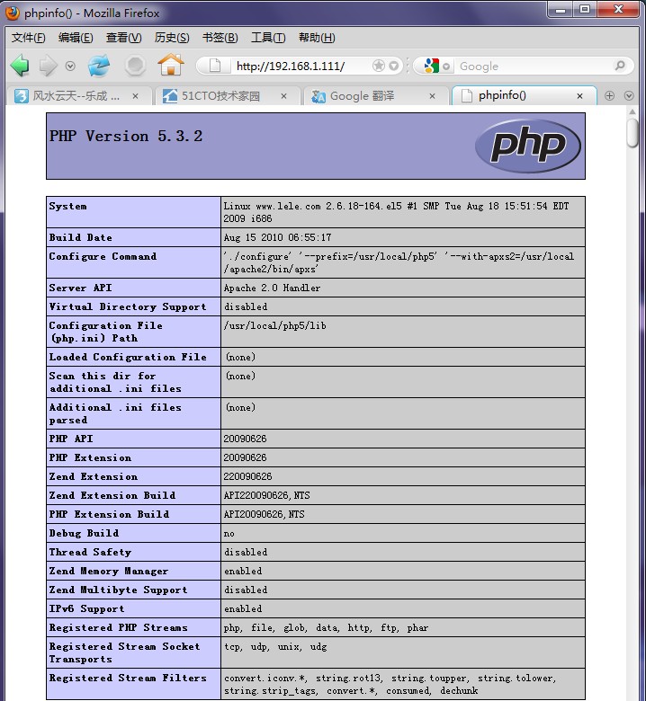Click the 风水云天 tab favicon
Image resolution: width=646 pixels, height=701 pixels.
[21, 96]
